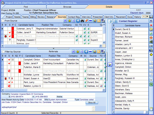Click the H icon in From Source toolbar
Image resolution: width=154 pixels, height=115 pixels.
(x=65, y=21)
